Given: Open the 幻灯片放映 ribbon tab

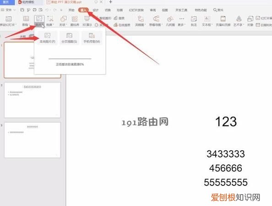Looking at the screenshot, I should pyautogui.click(x=136, y=10).
